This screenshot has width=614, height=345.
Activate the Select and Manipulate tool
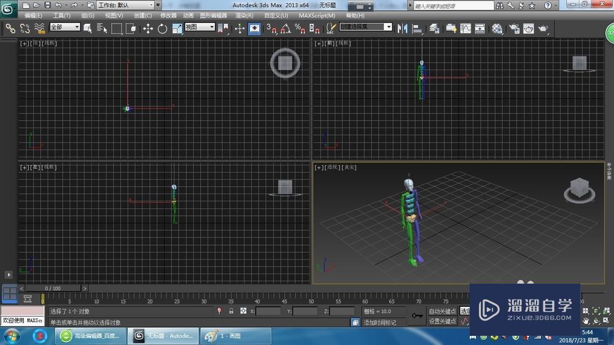pos(239,29)
